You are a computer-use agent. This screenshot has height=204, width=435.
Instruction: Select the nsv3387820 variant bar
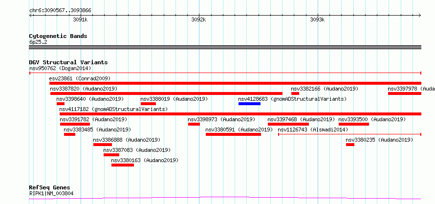click(166, 93)
